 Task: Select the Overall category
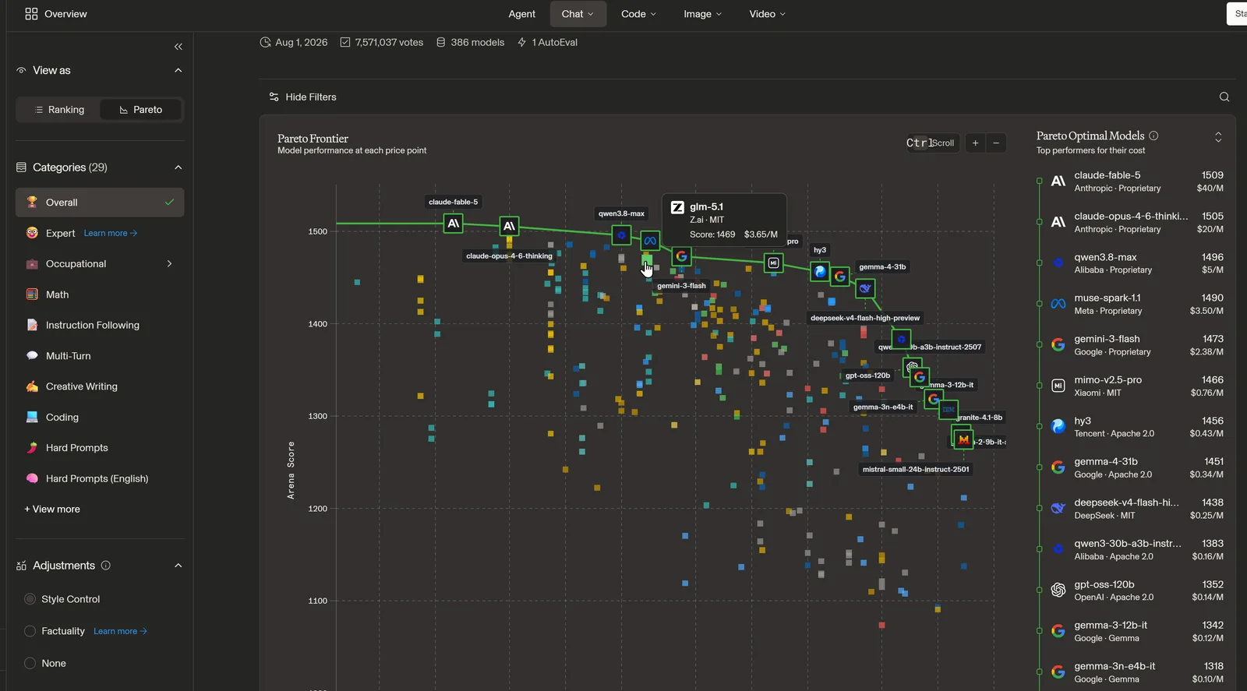tap(100, 203)
